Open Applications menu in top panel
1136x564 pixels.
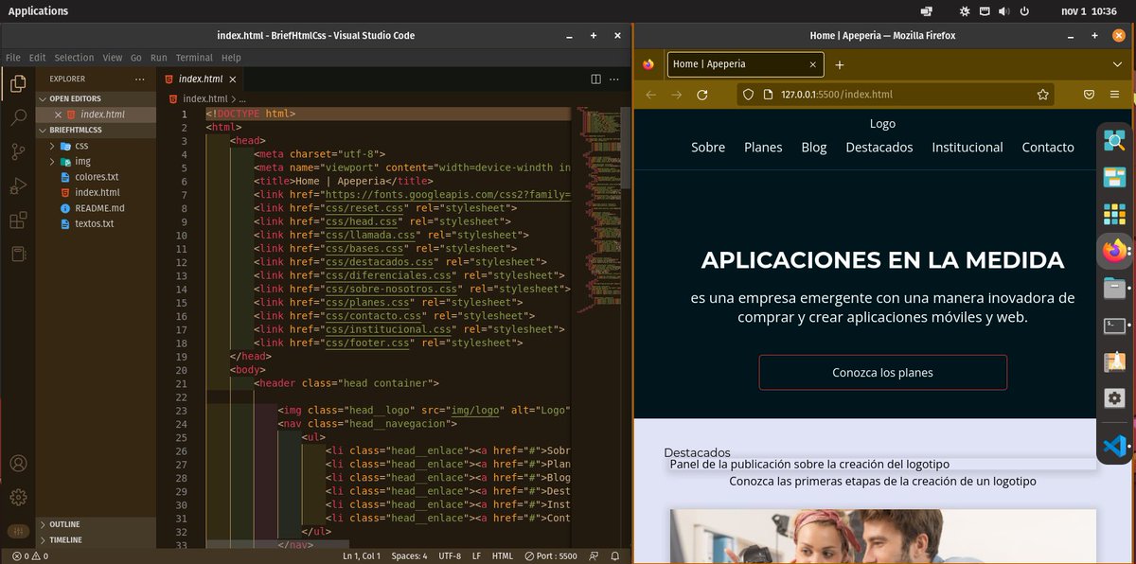point(38,11)
